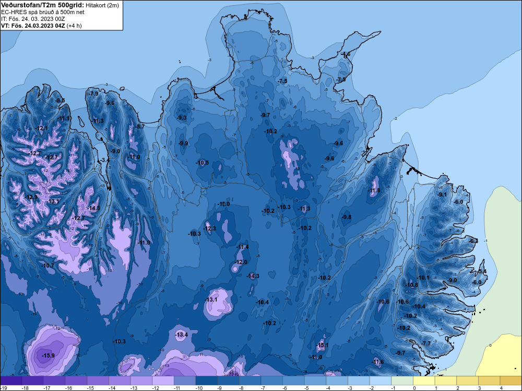Click the -6.3 temperature label

click(x=473, y=241)
